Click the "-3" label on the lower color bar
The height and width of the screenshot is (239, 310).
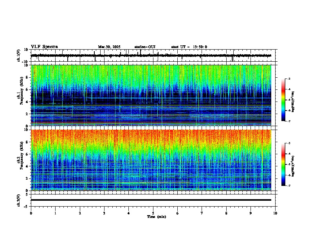click(288, 143)
